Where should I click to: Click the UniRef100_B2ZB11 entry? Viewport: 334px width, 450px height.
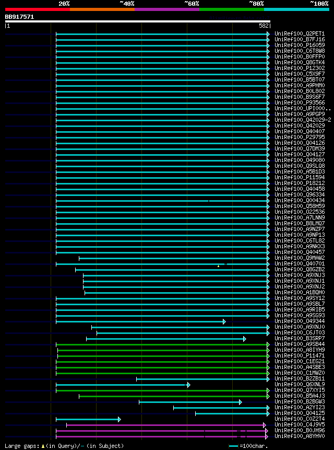tap(300, 378)
